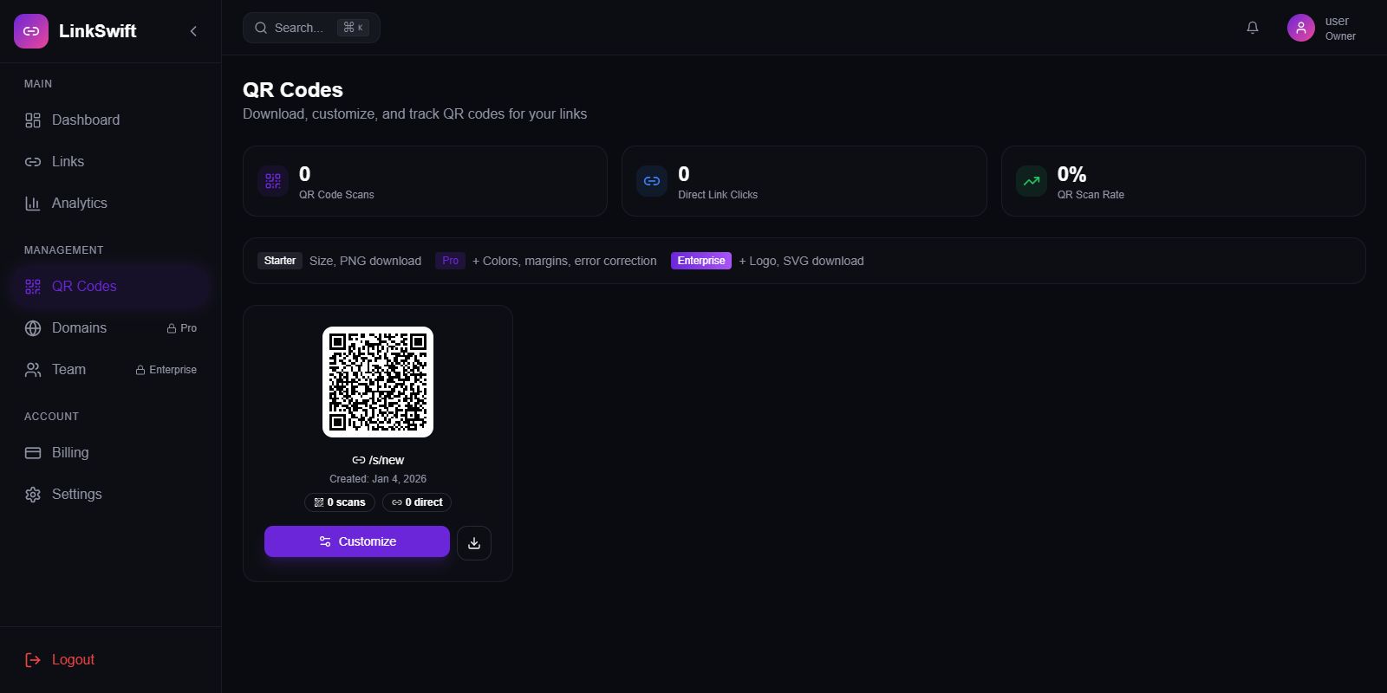
Task: Click the LinkSwift logo icon
Action: pyautogui.click(x=31, y=31)
